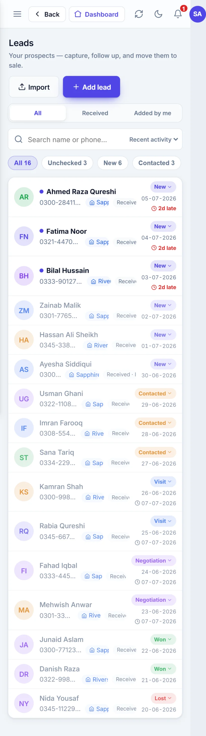Toggle dark mode moon icon
This screenshot has width=206, height=736.
coord(159,14)
